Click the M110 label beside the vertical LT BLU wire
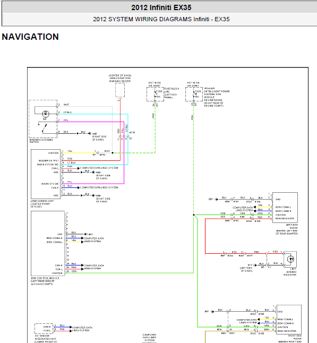 click(x=132, y=133)
